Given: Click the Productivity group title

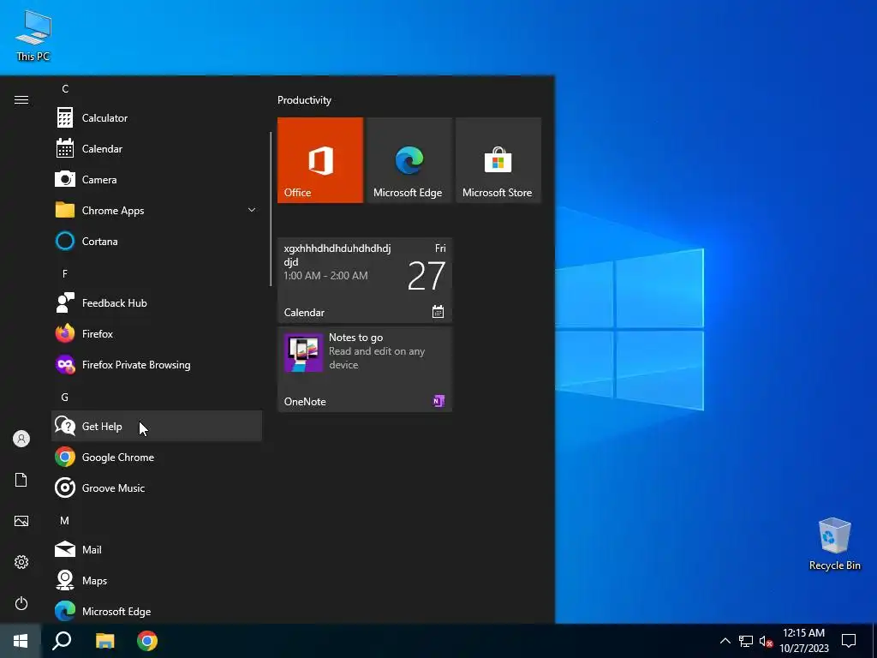Looking at the screenshot, I should click(304, 100).
